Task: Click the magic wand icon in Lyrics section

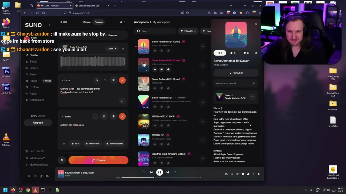Action: 122,80
